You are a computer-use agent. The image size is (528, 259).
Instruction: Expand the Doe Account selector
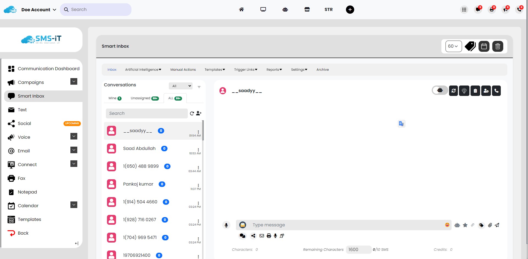tap(38, 10)
